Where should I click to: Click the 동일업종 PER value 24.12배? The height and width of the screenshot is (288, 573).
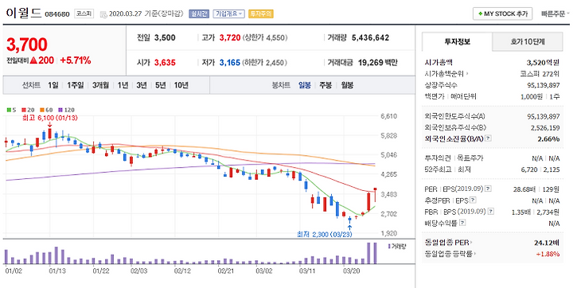(x=547, y=243)
